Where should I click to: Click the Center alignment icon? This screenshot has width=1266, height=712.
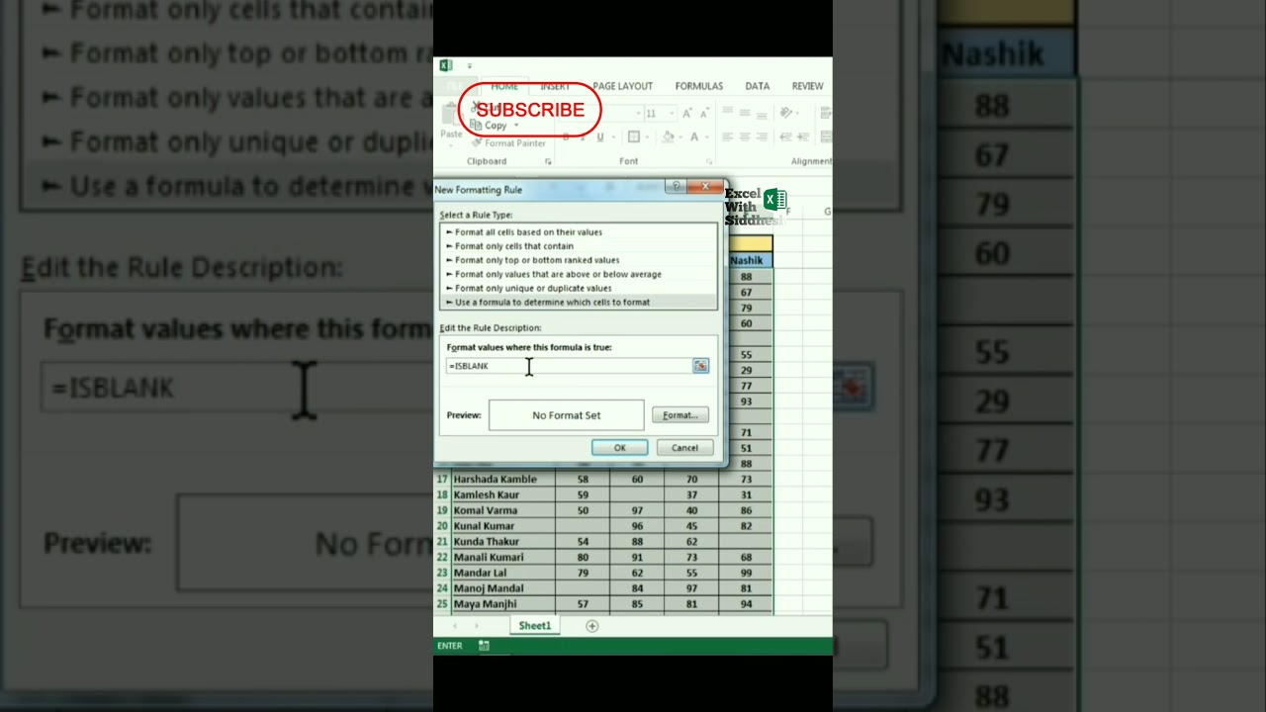click(745, 136)
